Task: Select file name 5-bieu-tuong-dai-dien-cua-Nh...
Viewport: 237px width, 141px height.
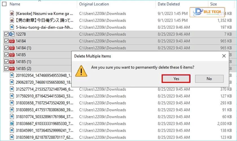Action: click(x=44, y=27)
